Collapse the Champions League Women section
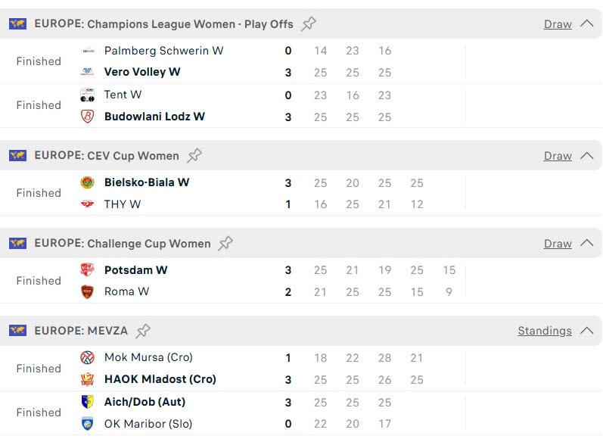Image resolution: width=603 pixels, height=439 pixels. (x=587, y=24)
